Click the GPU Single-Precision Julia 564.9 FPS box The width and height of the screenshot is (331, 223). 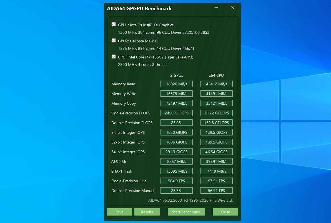177,181
